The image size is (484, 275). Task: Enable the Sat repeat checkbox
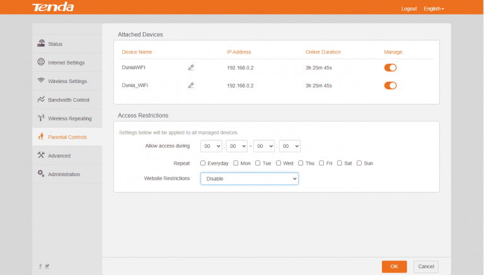tap(340, 163)
